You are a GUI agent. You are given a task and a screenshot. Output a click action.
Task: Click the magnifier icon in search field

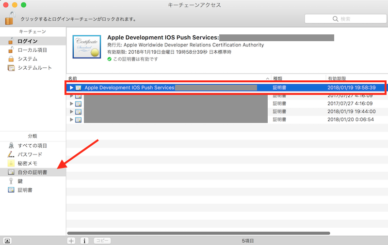pyautogui.click(x=335, y=19)
